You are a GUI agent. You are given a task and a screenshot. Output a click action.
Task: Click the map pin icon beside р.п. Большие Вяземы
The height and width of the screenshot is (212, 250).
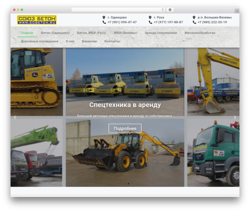click(x=194, y=18)
